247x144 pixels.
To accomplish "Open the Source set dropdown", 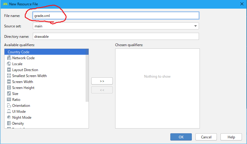I will pyautogui.click(x=116, y=26).
